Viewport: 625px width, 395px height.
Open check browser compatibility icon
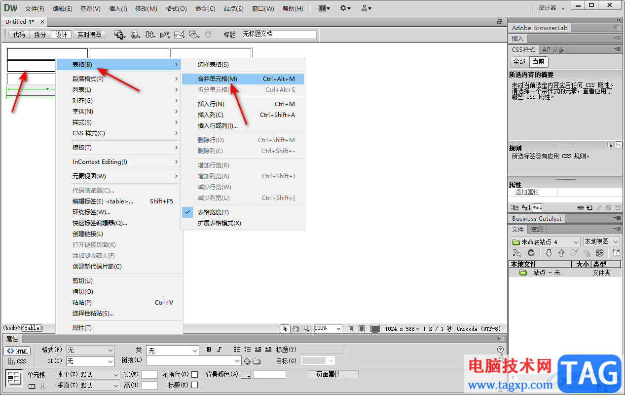tap(180, 35)
